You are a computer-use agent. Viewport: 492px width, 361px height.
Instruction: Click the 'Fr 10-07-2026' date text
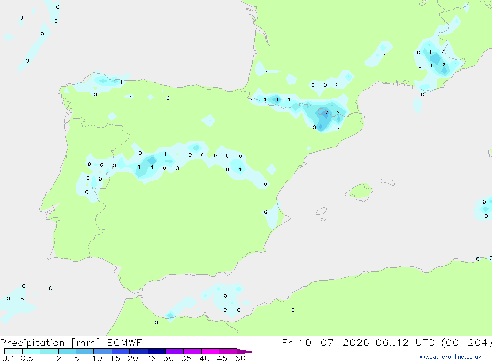(x=325, y=342)
